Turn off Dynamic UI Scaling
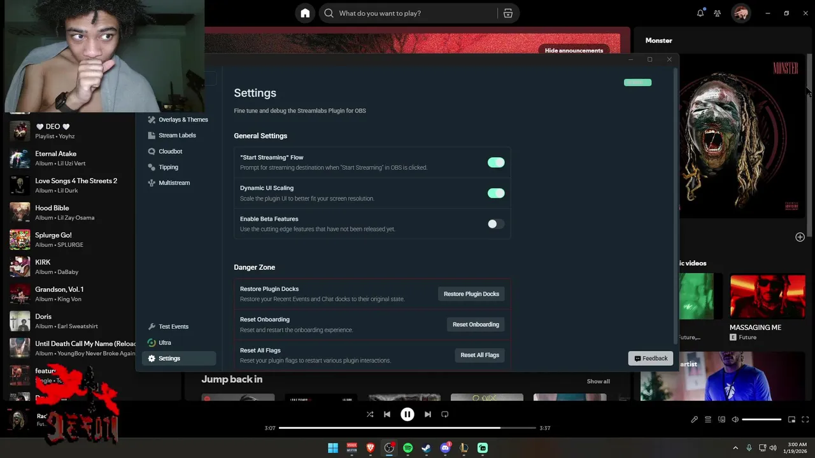The height and width of the screenshot is (458, 815). coord(496,193)
